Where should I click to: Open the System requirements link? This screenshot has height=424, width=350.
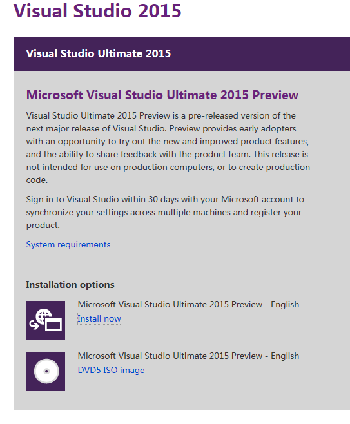tap(68, 244)
